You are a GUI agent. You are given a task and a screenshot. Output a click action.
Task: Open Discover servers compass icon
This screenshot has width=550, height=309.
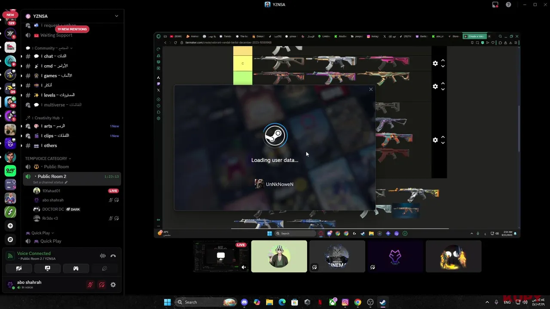point(10,239)
